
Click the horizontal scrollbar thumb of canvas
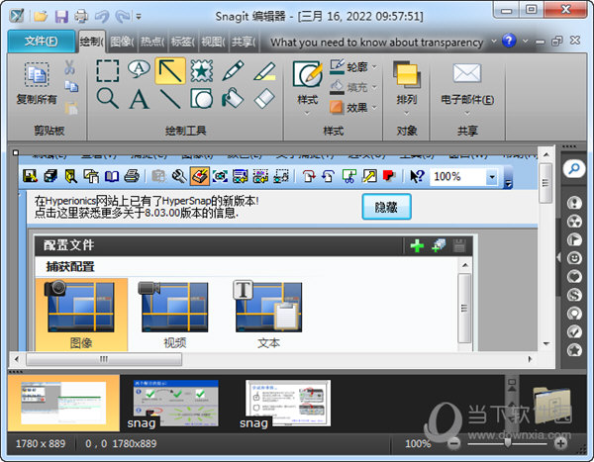(104, 359)
